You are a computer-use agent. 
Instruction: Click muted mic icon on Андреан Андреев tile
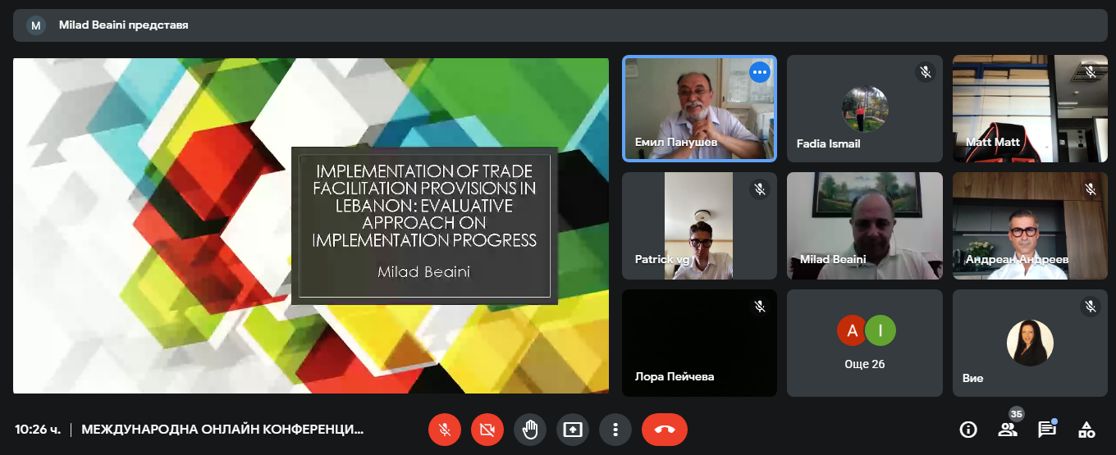click(1091, 189)
